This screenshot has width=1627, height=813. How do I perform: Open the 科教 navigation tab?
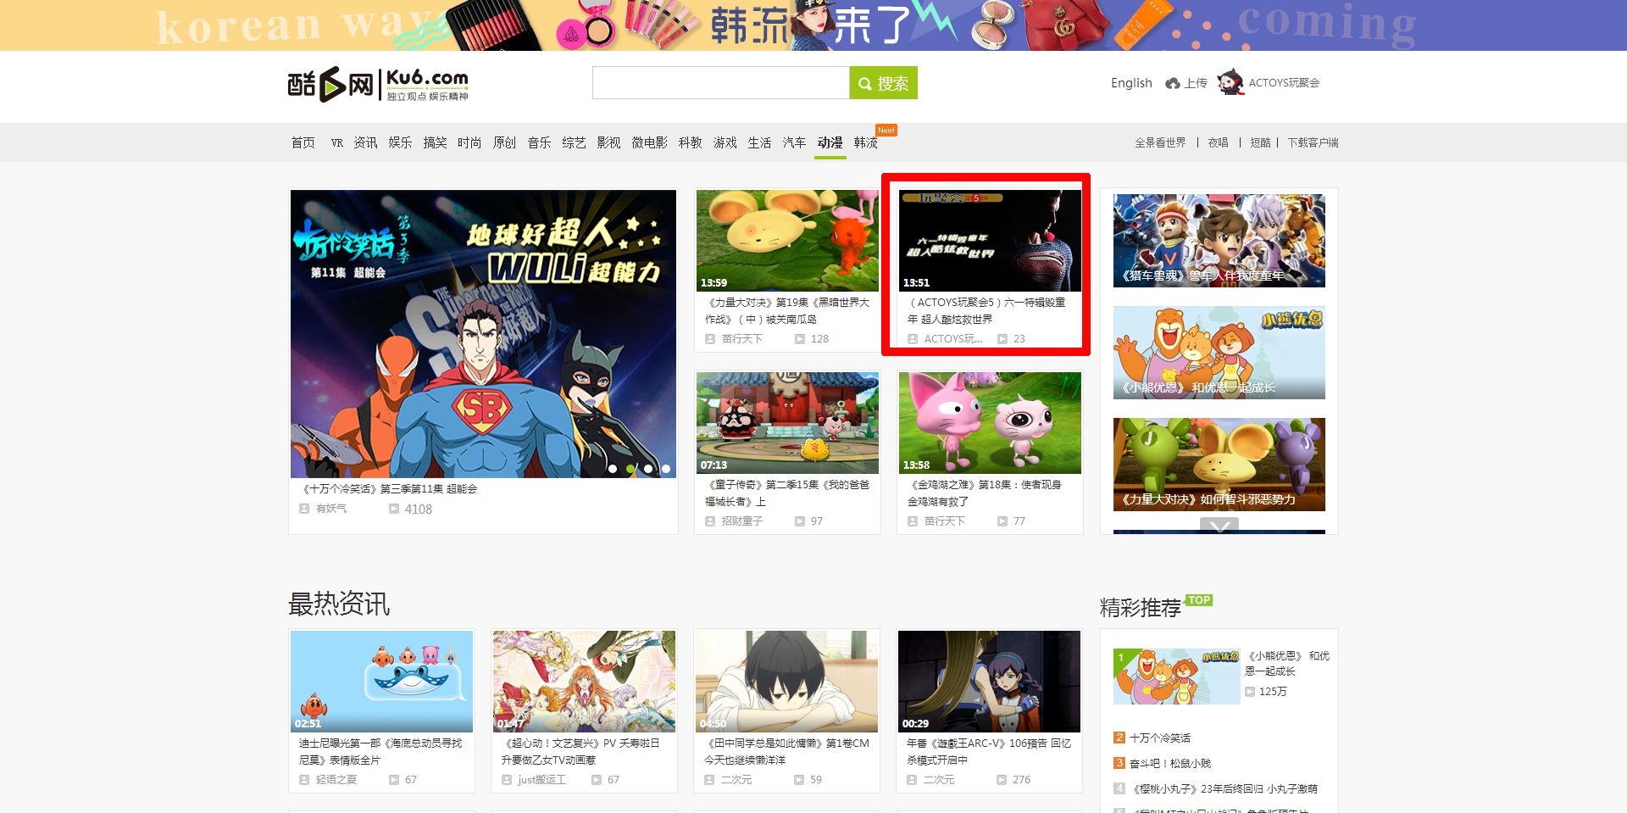click(x=690, y=142)
